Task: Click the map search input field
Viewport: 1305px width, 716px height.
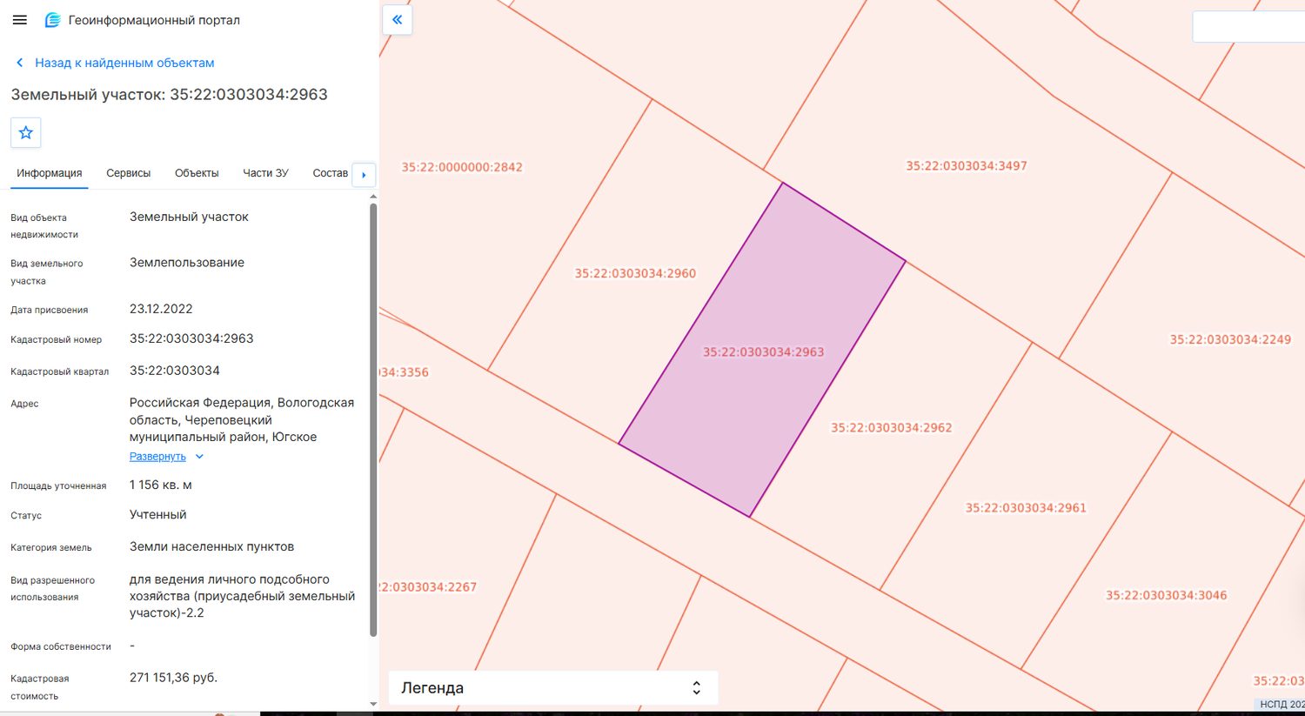Action: pos(1248,27)
